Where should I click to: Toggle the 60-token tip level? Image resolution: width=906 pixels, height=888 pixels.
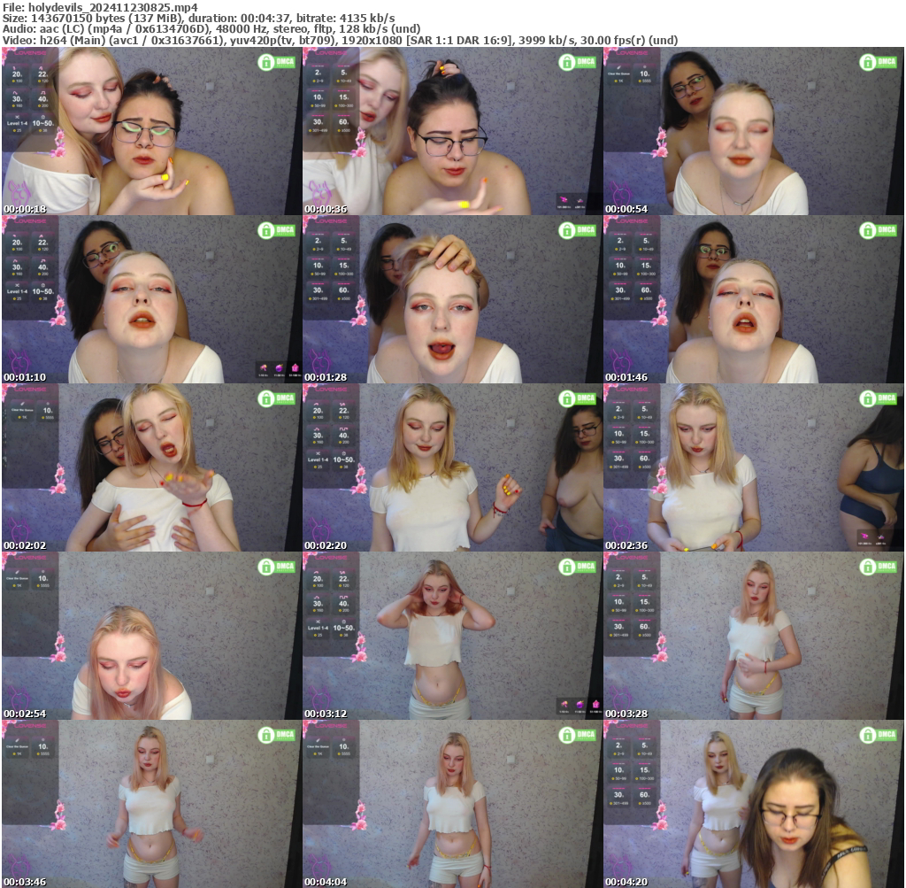(x=343, y=122)
